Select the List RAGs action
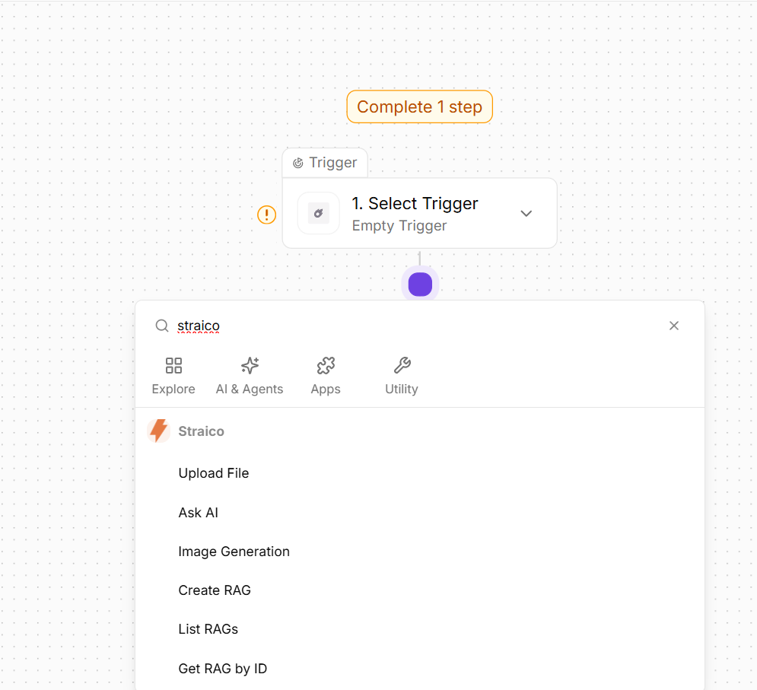757x690 pixels. point(208,629)
